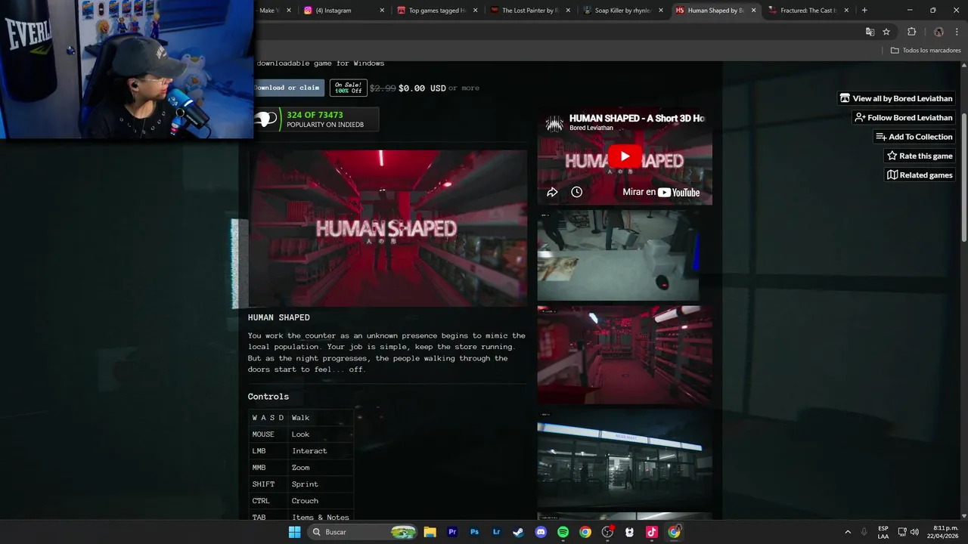This screenshot has height=544, width=968.
Task: Open Steam from the taskbar
Action: [x=518, y=532]
